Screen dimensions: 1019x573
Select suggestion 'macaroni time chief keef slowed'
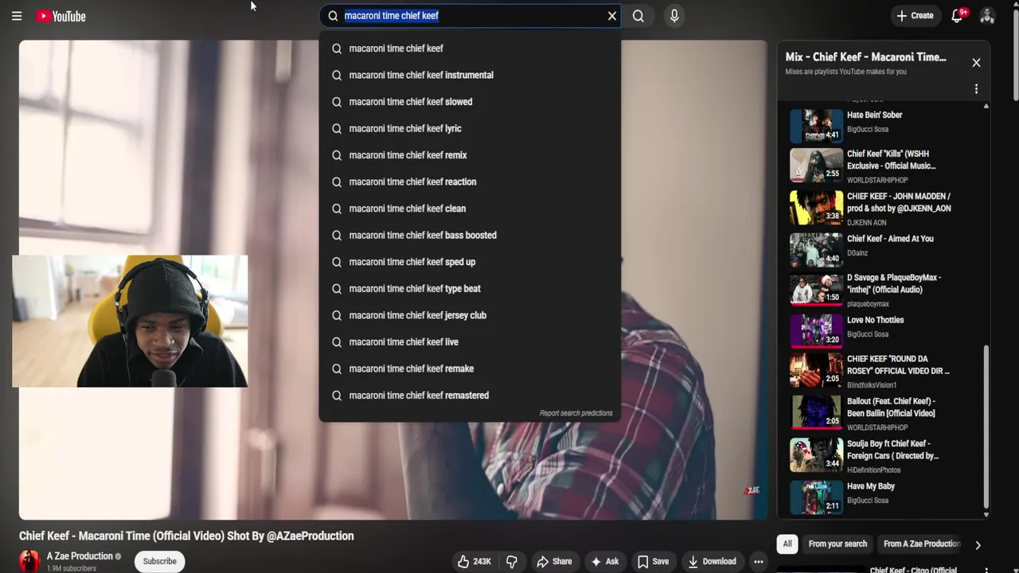470,102
